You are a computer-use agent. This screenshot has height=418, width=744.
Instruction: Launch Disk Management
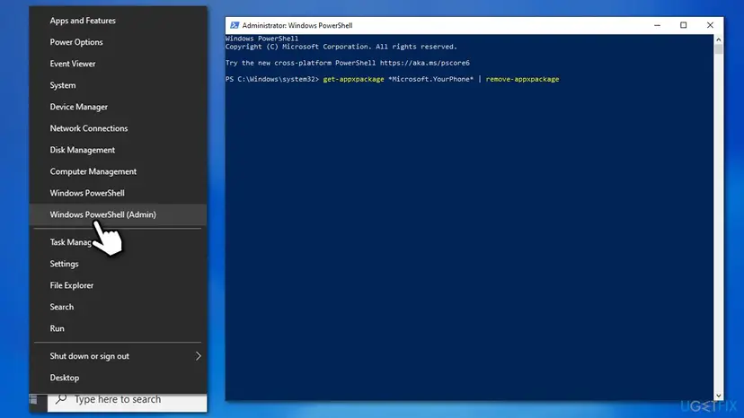(118, 150)
